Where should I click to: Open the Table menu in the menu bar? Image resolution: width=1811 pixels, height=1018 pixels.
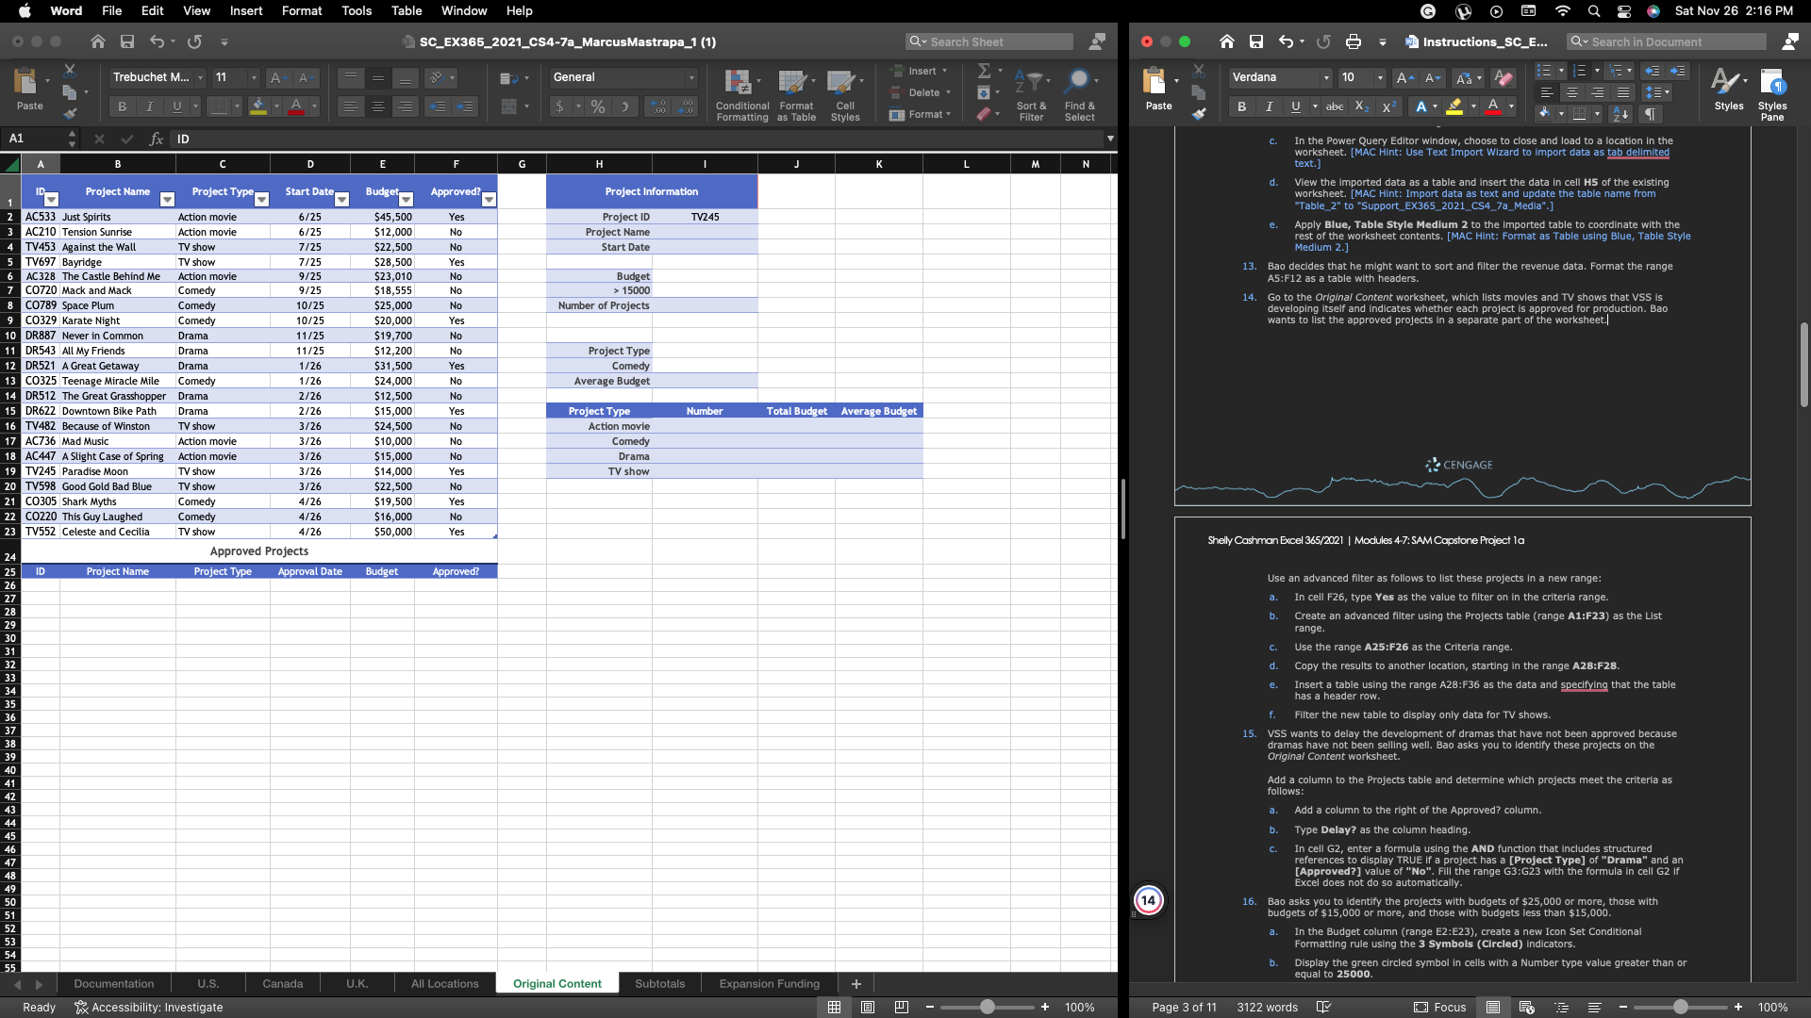[406, 10]
